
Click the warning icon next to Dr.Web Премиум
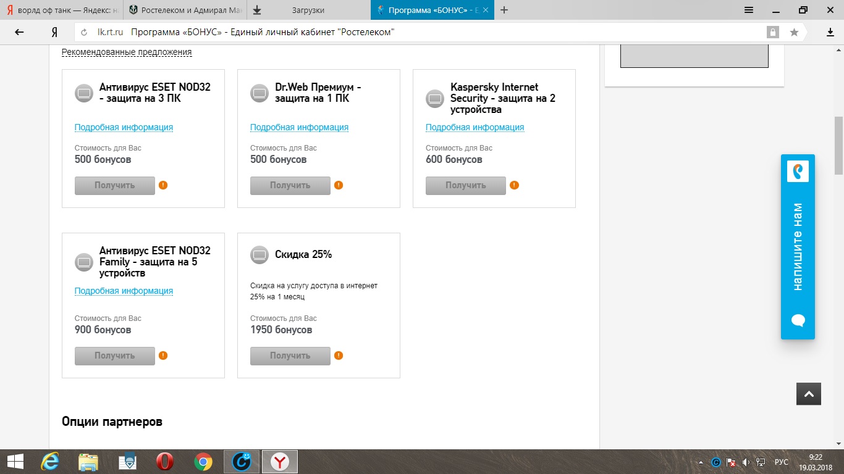click(x=339, y=185)
